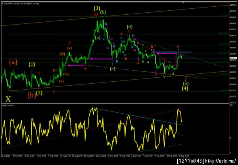Viewport: 238px width, 165px height.
Task: Select the orange (ii) subwave label
Action: 61,81
